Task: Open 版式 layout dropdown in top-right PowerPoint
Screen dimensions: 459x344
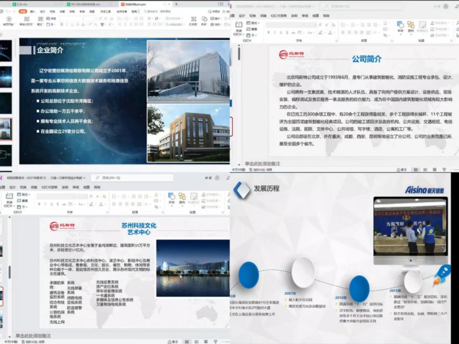Action: point(253,23)
